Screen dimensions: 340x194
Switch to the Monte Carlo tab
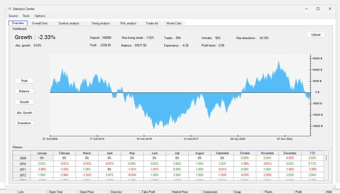pyautogui.click(x=174, y=23)
